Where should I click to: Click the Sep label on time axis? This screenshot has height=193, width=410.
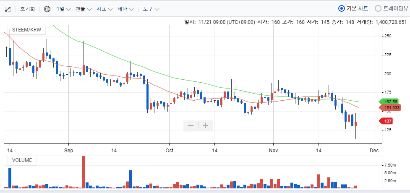[x=68, y=151]
